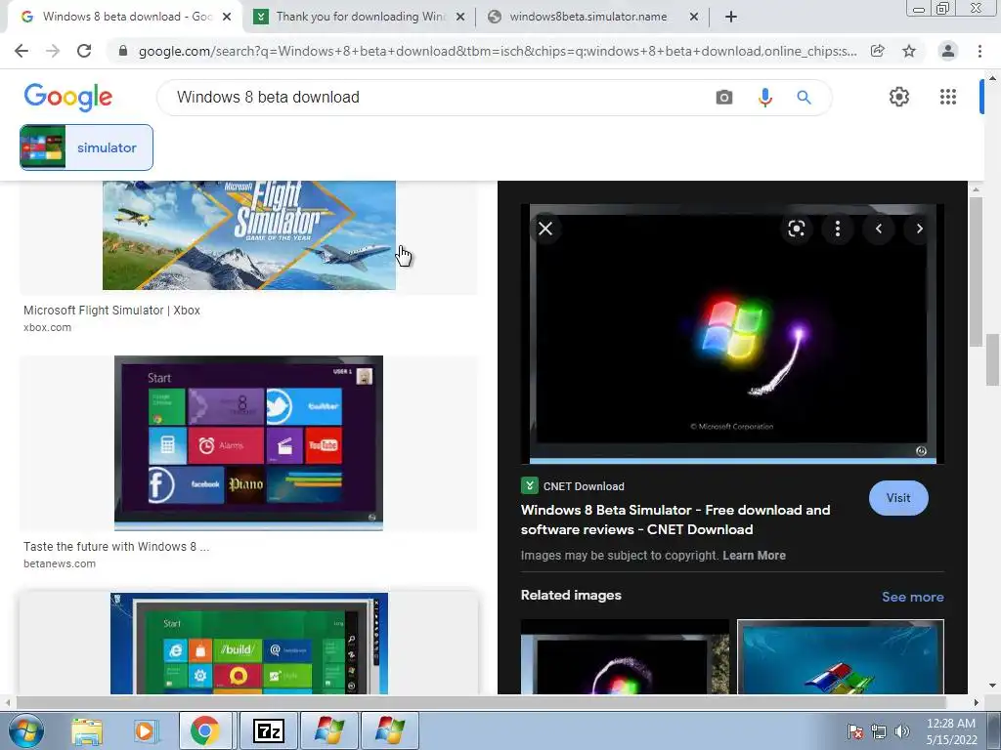Launch Windows Media Player from taskbar
The image size is (1001, 750).
click(x=145, y=730)
